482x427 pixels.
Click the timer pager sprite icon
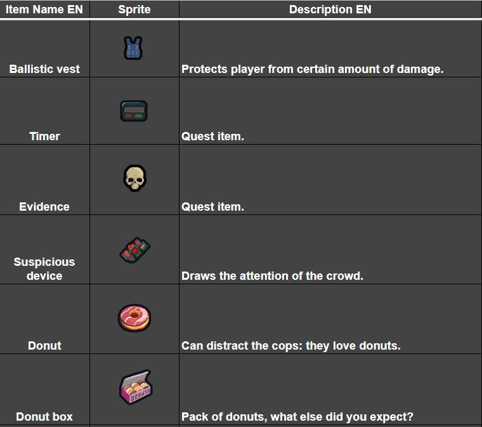click(134, 111)
